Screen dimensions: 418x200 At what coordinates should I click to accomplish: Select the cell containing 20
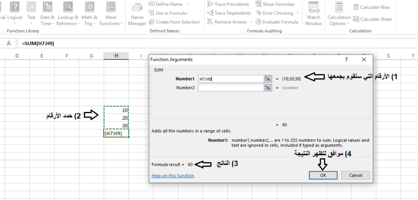pyautogui.click(x=116, y=118)
